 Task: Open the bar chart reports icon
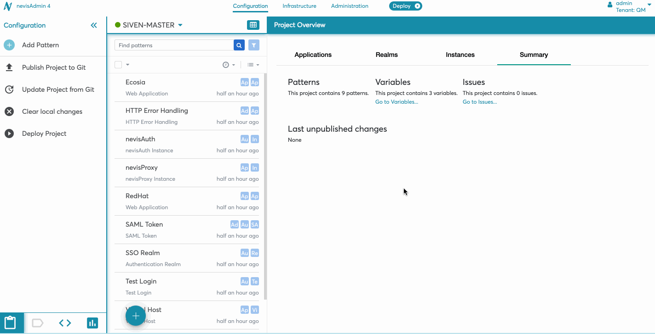tap(92, 323)
